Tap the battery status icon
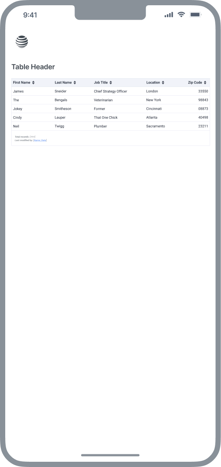 [195, 14]
